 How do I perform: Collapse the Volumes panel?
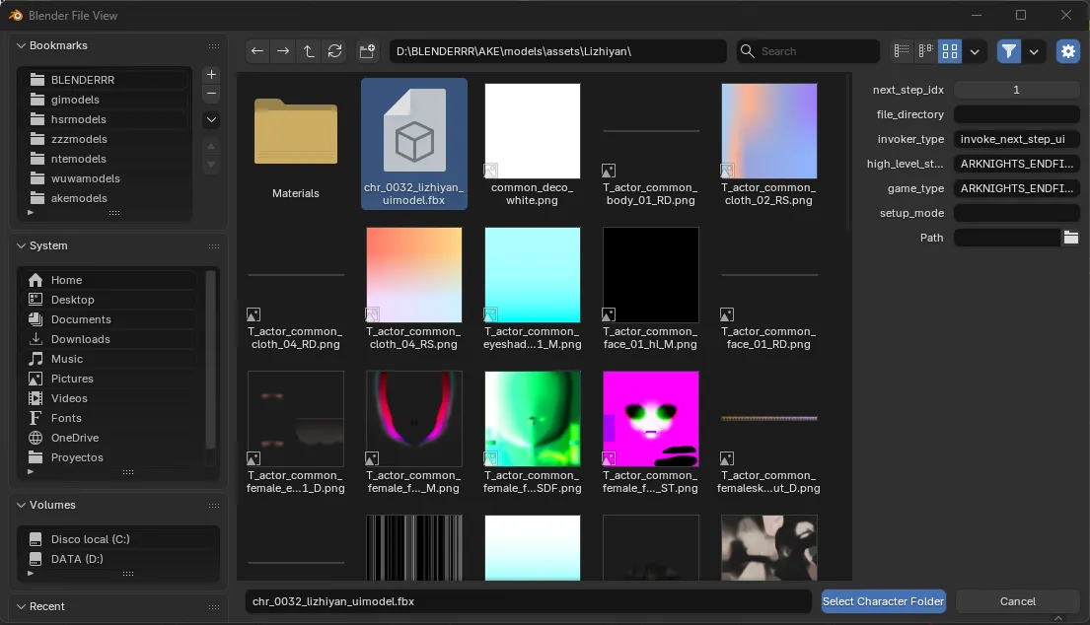click(21, 505)
